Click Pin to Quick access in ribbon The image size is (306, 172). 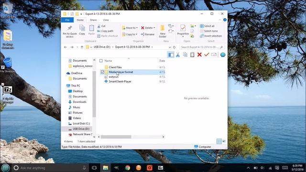click(x=70, y=31)
